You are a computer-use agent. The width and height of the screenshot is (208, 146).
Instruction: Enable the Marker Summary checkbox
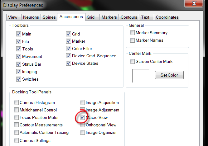132,33
